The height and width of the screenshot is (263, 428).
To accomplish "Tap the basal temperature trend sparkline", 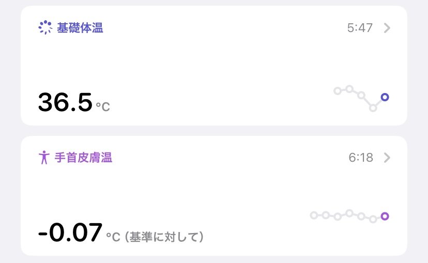I will pyautogui.click(x=361, y=99).
